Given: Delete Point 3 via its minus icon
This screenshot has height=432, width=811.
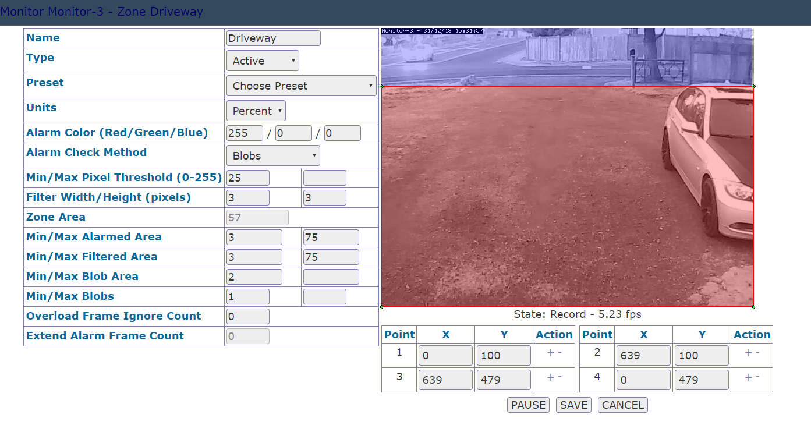Looking at the screenshot, I should tap(558, 377).
